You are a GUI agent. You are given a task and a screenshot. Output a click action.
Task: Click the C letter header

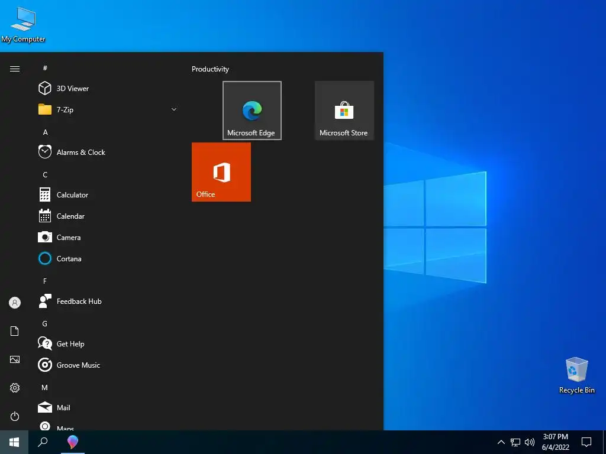click(45, 174)
